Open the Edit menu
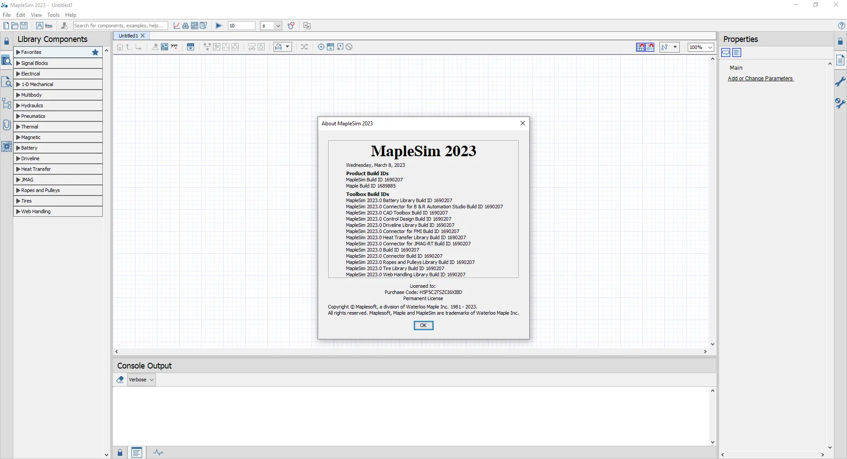 [21, 15]
